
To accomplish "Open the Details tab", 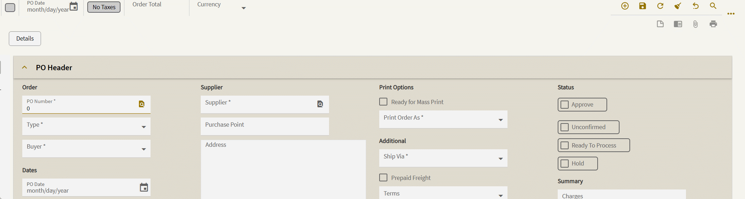I will pos(25,39).
